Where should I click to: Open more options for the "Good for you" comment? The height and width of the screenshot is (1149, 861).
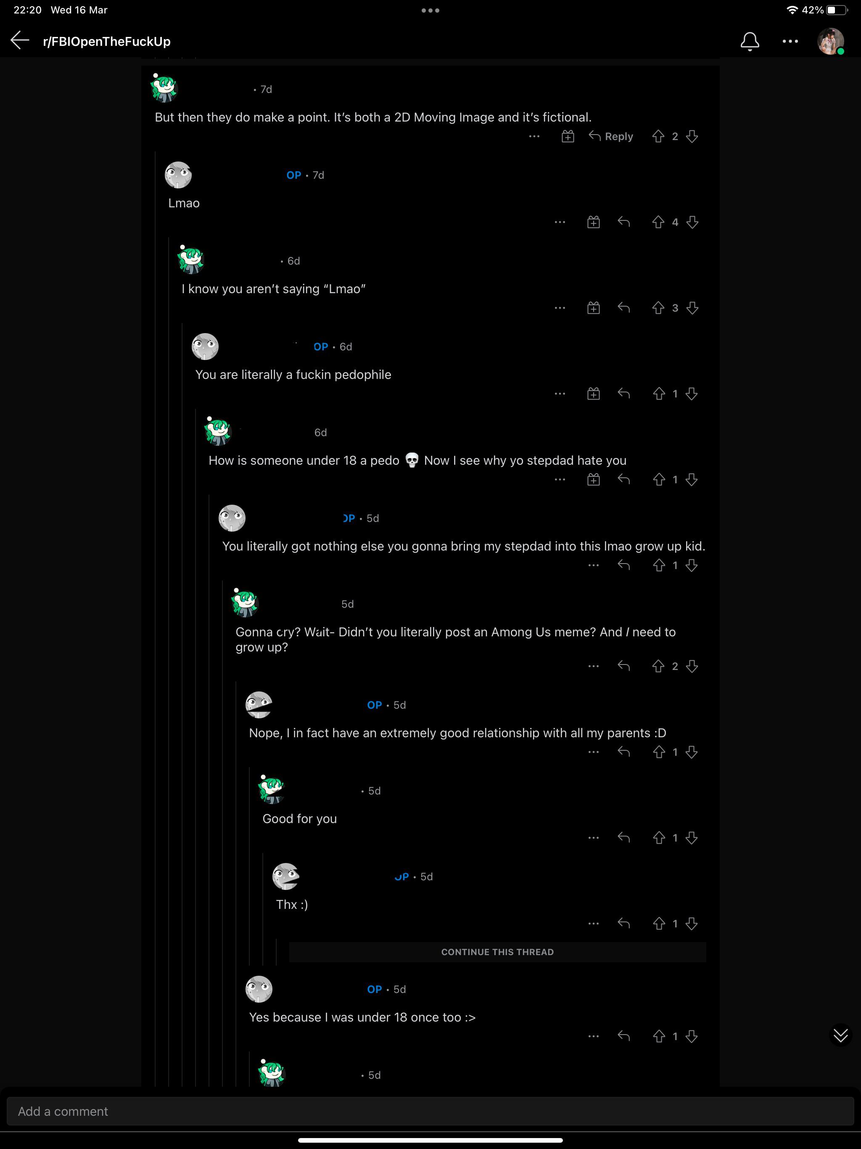[x=594, y=838]
